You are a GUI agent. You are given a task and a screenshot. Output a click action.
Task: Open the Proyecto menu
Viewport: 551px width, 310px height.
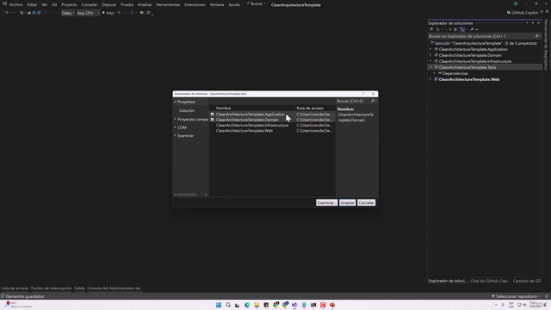click(x=69, y=5)
